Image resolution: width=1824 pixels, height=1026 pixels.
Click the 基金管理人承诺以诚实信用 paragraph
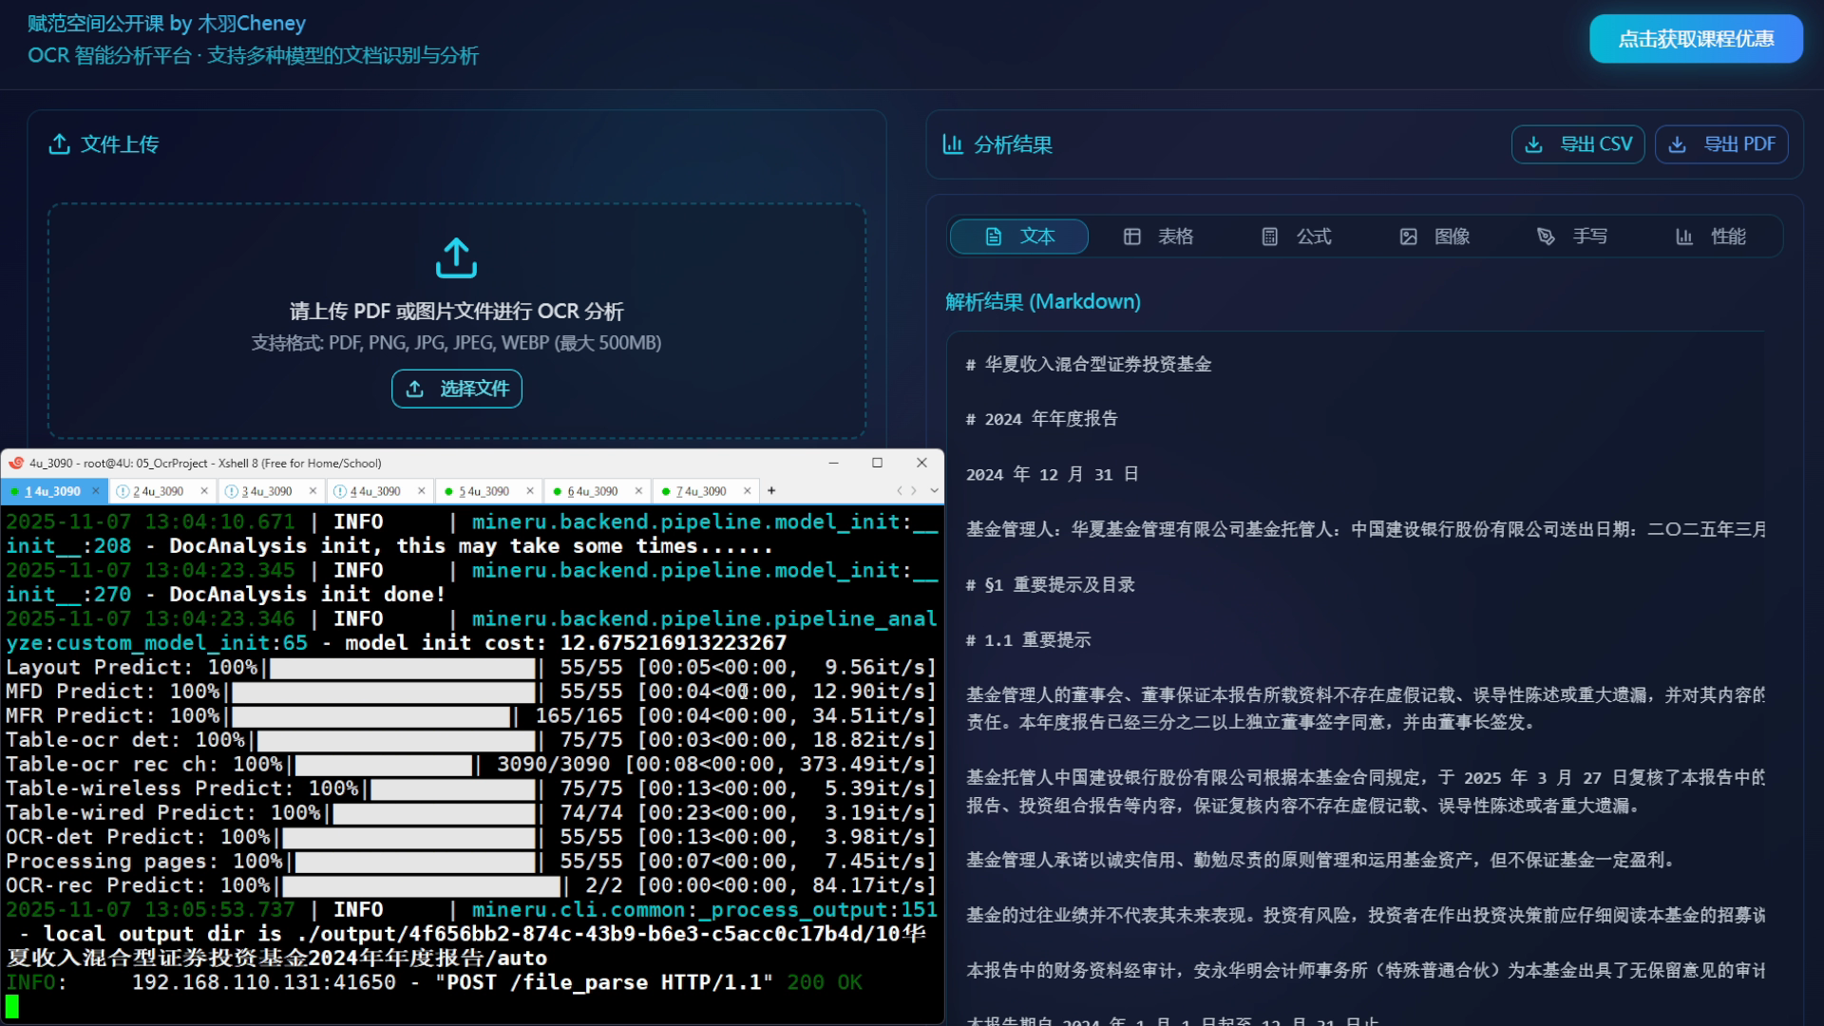(x=1320, y=861)
